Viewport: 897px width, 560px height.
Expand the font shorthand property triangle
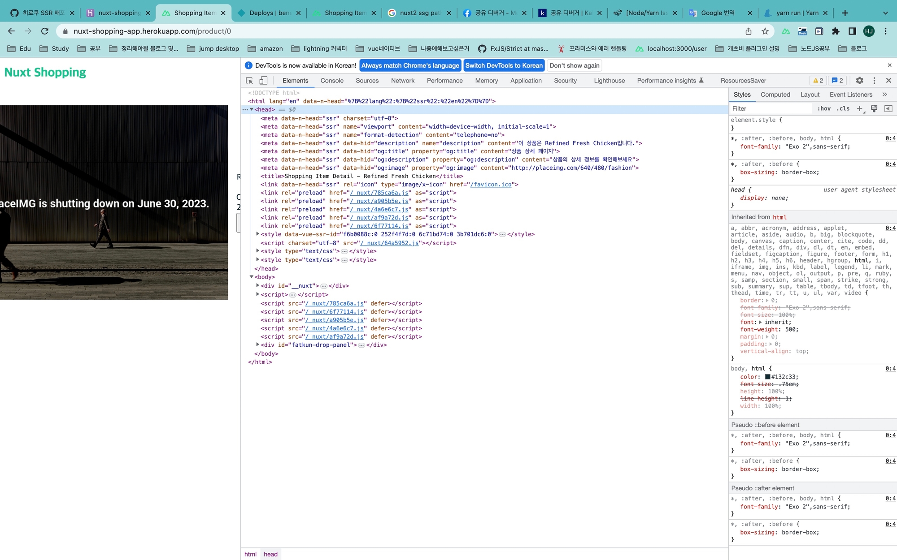coord(761,322)
